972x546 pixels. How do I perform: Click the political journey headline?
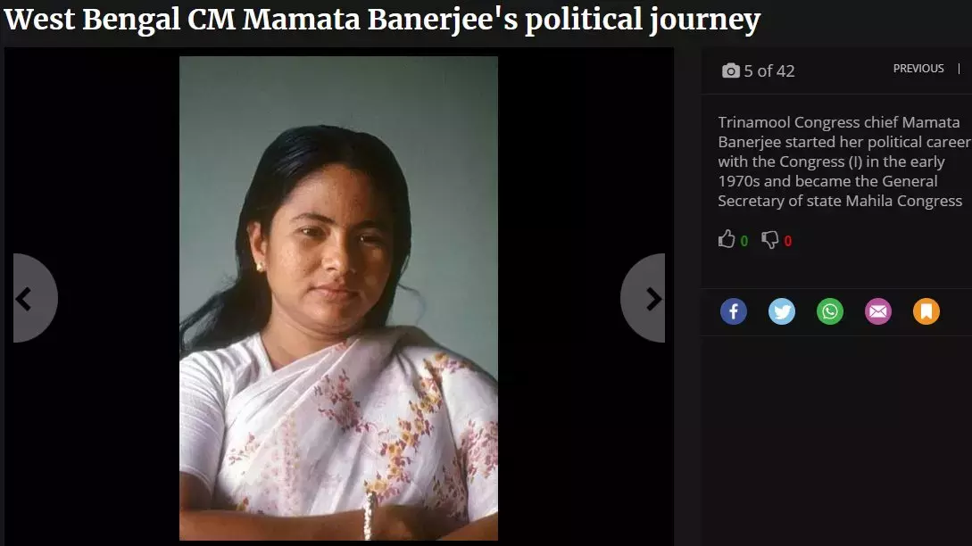click(382, 20)
